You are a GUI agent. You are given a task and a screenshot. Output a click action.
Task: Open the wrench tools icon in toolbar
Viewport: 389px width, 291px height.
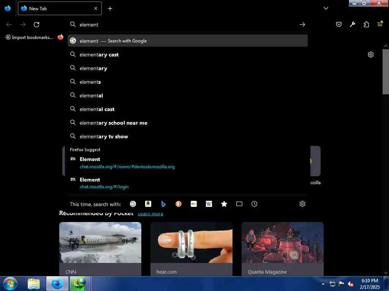click(353, 24)
